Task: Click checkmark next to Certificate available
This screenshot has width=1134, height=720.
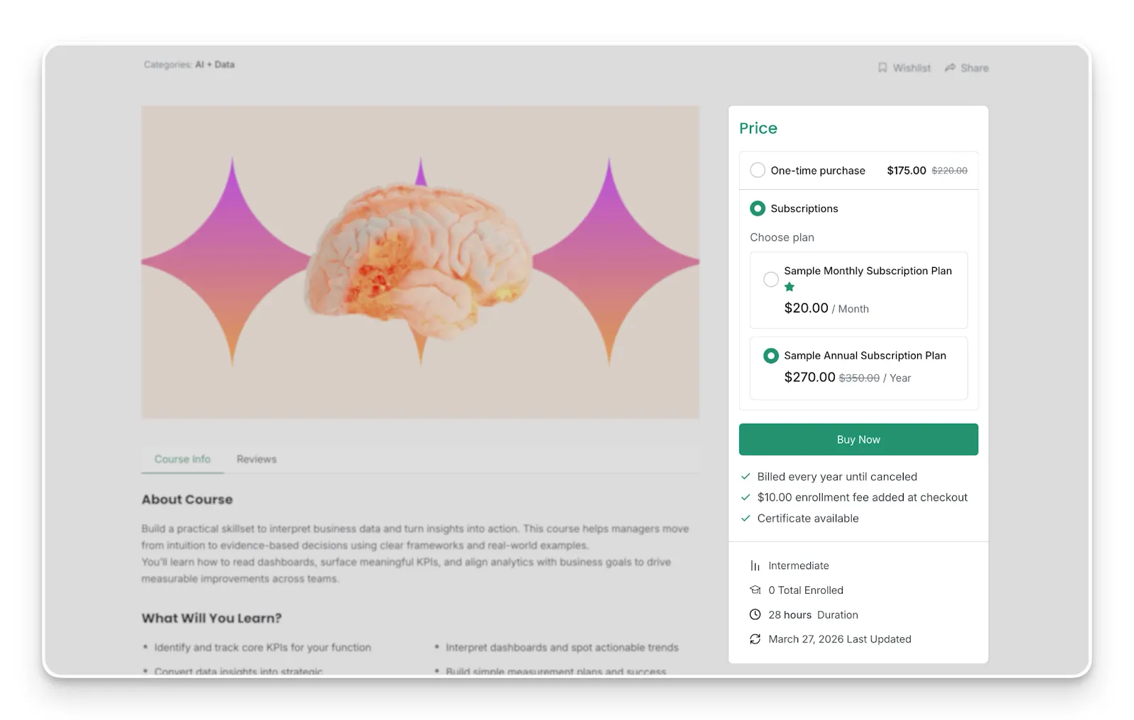Action: pos(746,518)
